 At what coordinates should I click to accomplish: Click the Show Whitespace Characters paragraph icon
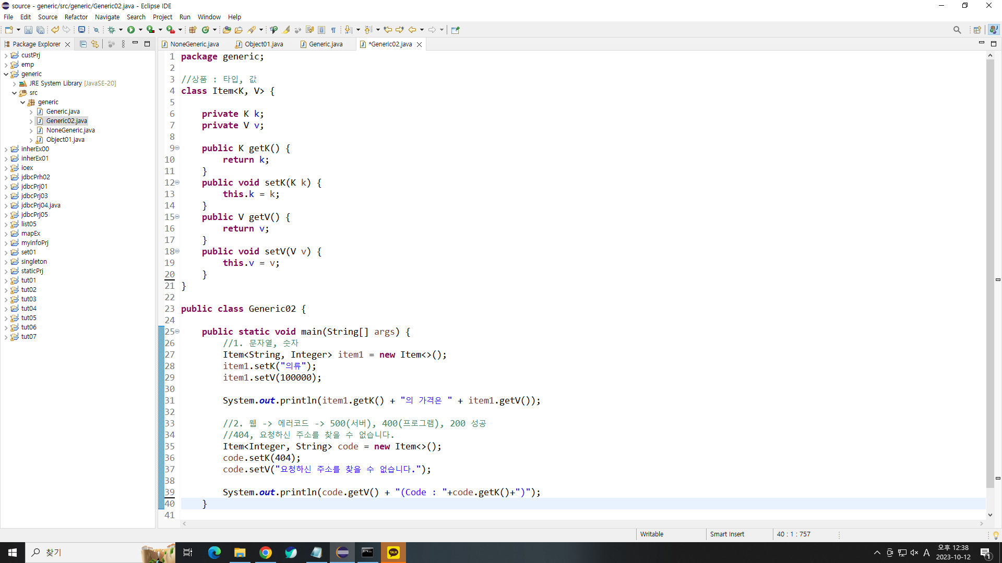333,30
